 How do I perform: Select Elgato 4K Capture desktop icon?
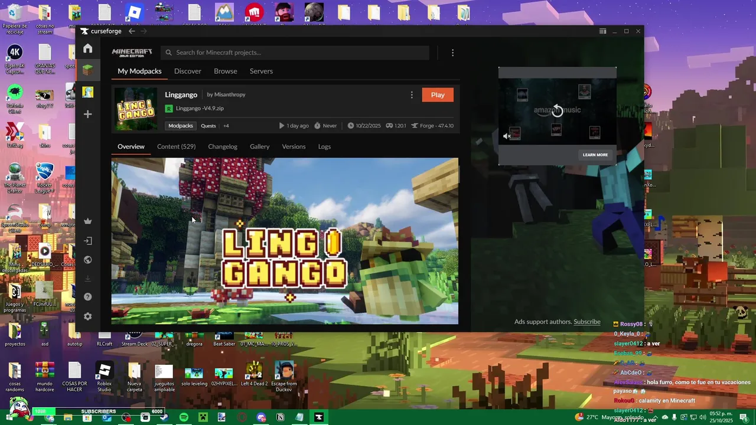click(x=15, y=60)
